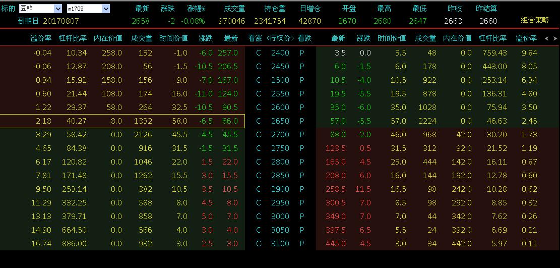Screen dimensions: 560x268
Task: Click the 看跌 column header
Action: click(304, 38)
